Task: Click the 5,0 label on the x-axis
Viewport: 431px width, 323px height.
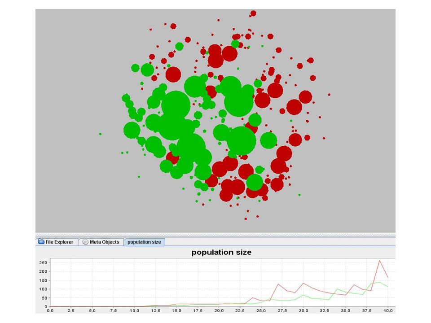Action: pos(92,310)
